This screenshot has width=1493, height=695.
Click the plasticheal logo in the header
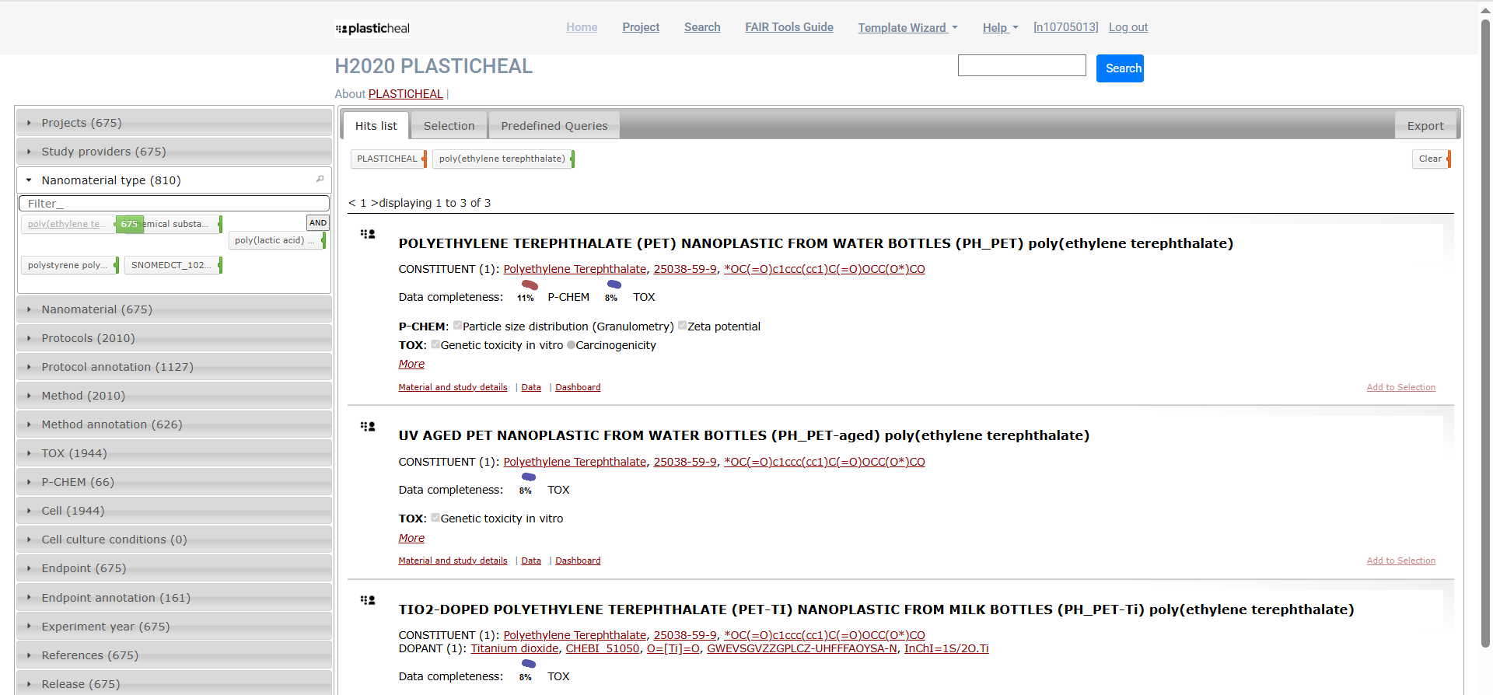(x=372, y=29)
